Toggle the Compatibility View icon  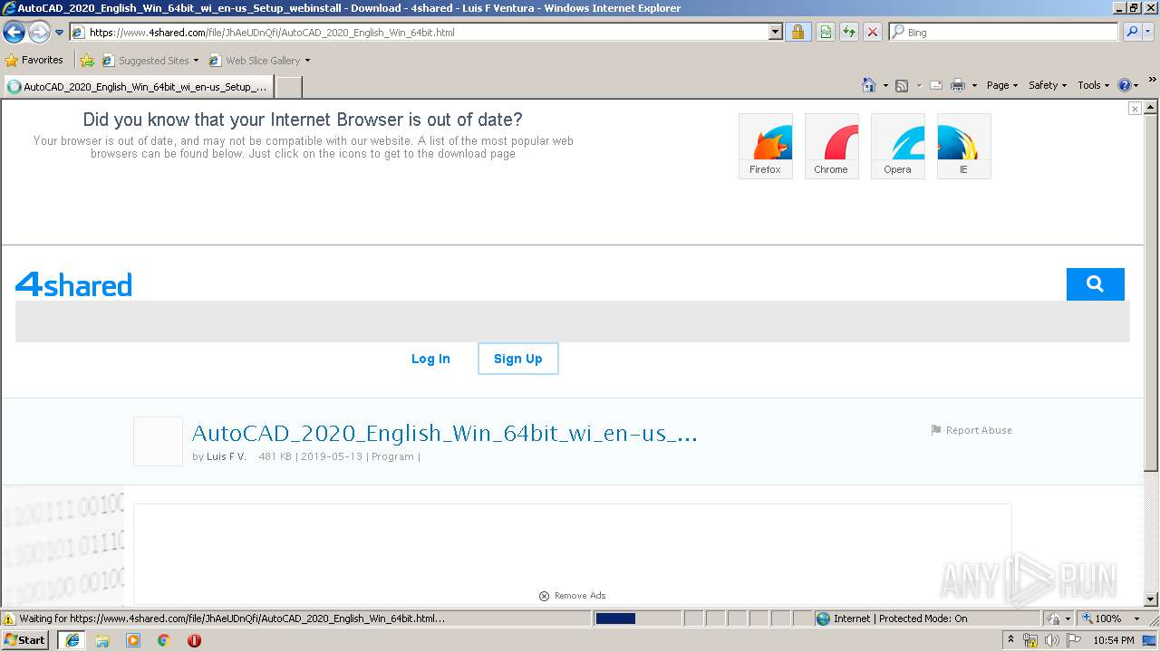coord(826,33)
